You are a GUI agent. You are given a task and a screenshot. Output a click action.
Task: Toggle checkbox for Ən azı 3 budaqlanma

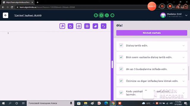click(x=121, y=69)
